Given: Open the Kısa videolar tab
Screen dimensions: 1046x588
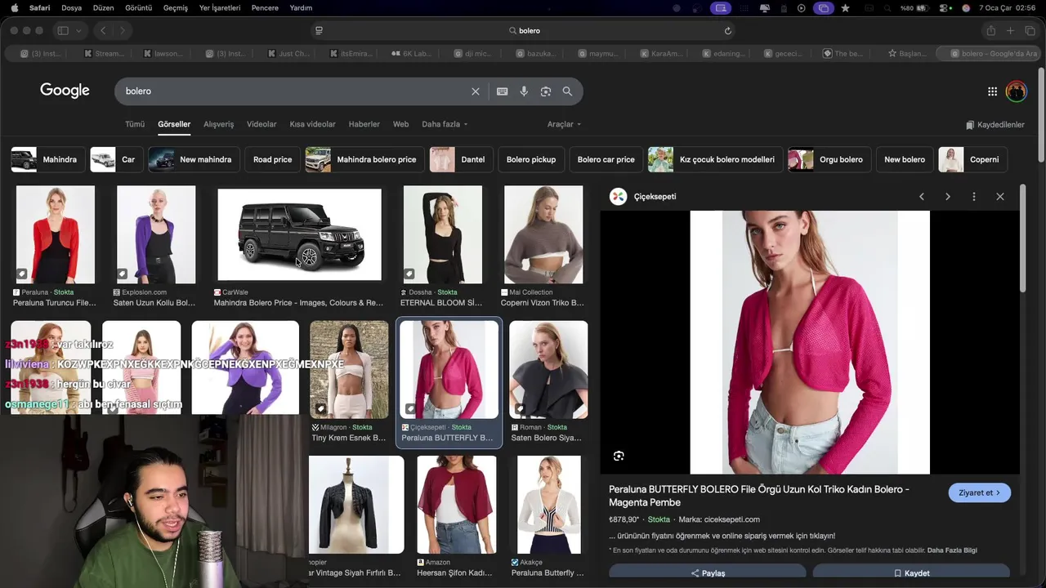Looking at the screenshot, I should 312,124.
